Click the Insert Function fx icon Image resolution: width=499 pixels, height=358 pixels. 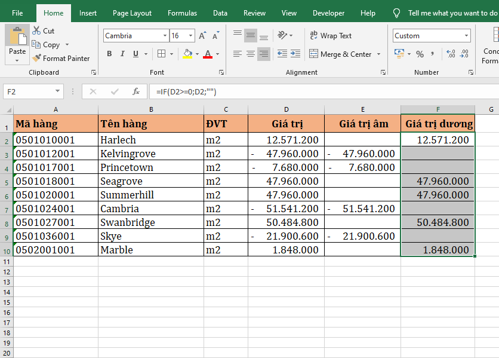pos(136,91)
